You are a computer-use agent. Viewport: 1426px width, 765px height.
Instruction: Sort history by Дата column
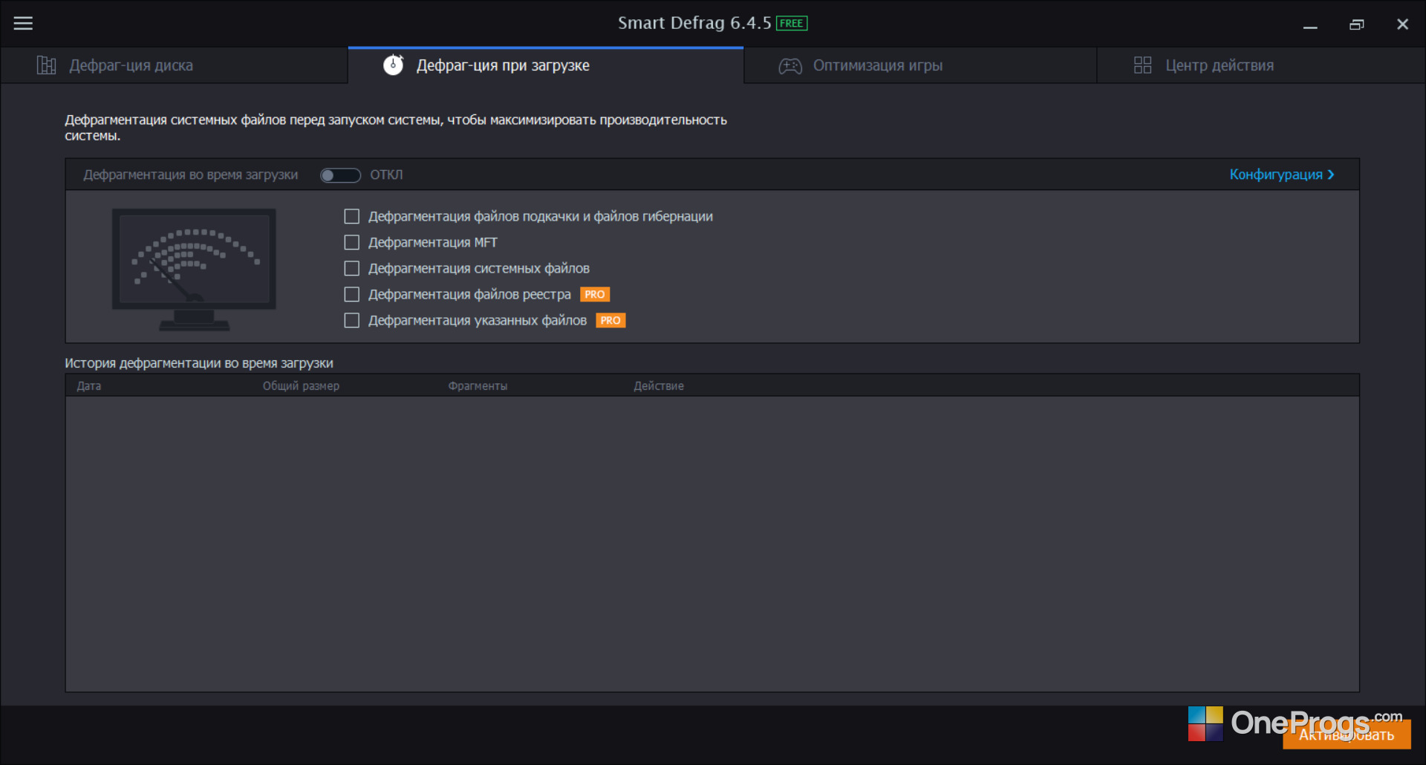coord(89,385)
